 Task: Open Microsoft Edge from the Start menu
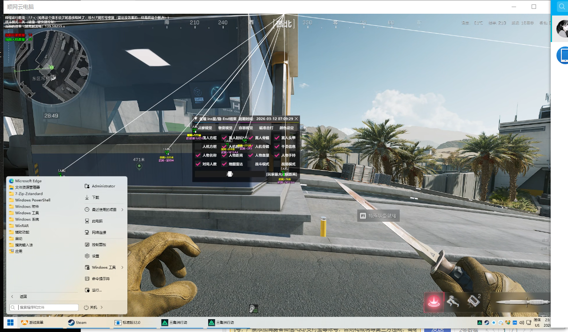tap(28, 181)
